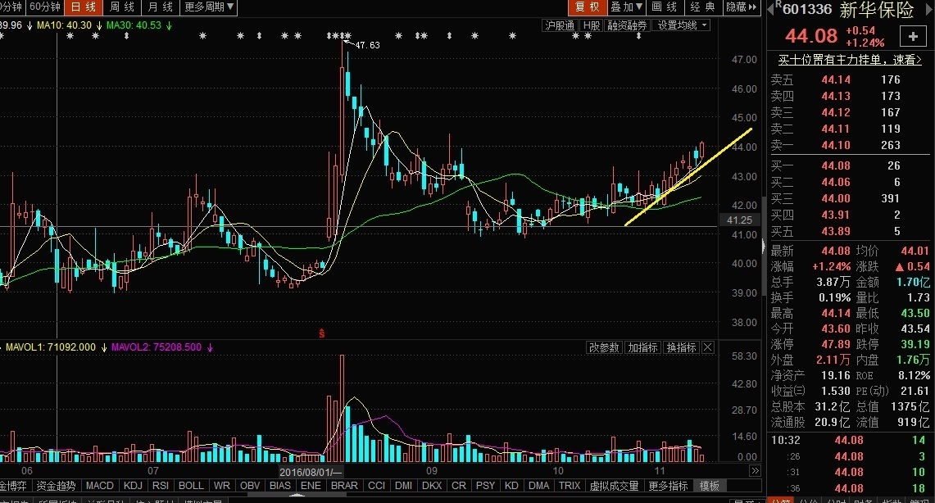Viewport: 935px width, 503px height.
Task: Close the volume indicator panel
Action: [708, 347]
